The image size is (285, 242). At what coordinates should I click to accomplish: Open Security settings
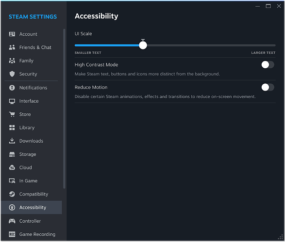(x=31, y=74)
